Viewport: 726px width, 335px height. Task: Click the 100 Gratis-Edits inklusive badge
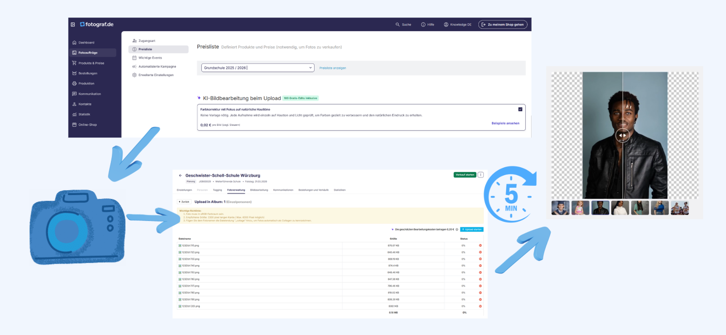click(300, 98)
